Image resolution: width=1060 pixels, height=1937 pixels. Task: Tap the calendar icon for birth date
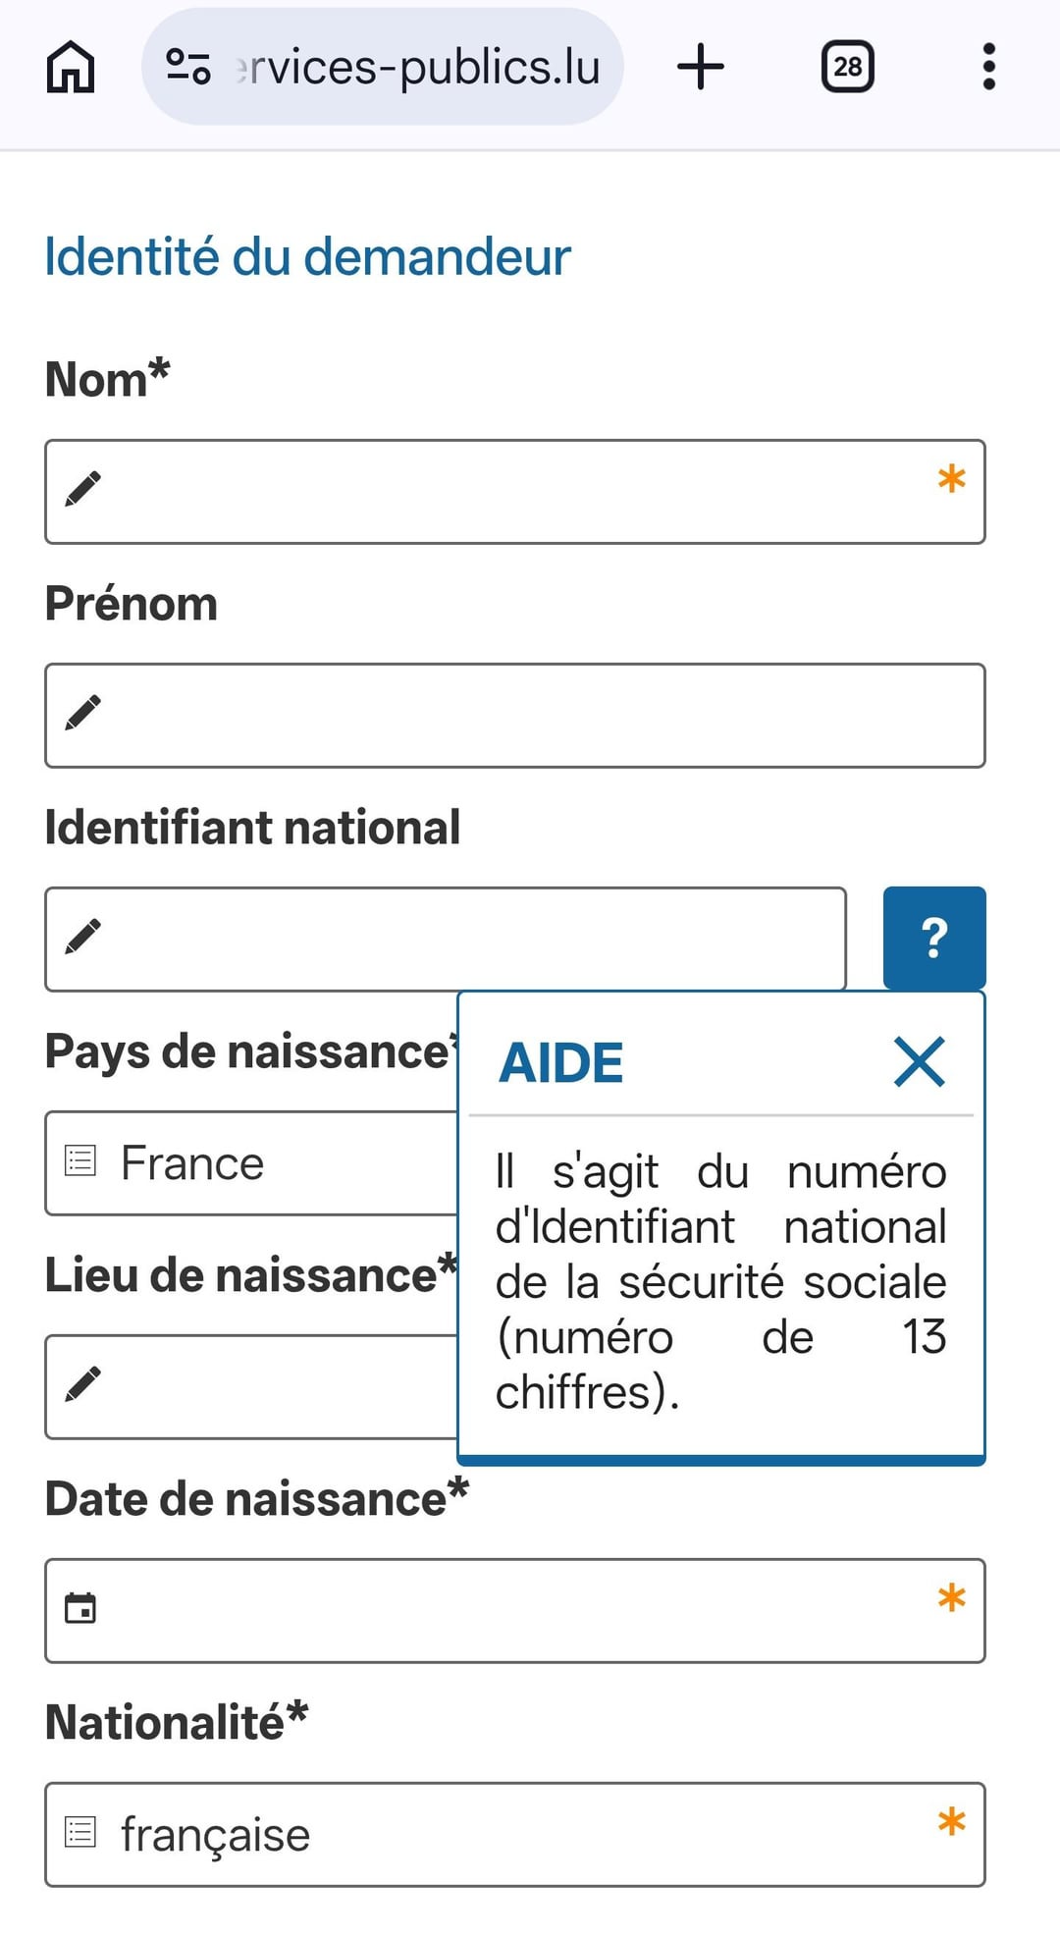click(x=80, y=1609)
